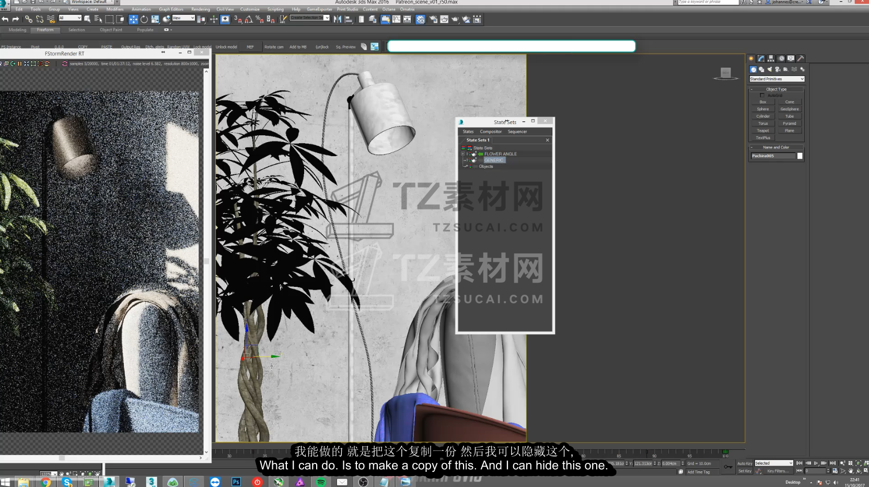Click the GeoSphere primitive button
The height and width of the screenshot is (487, 869).
tap(790, 109)
